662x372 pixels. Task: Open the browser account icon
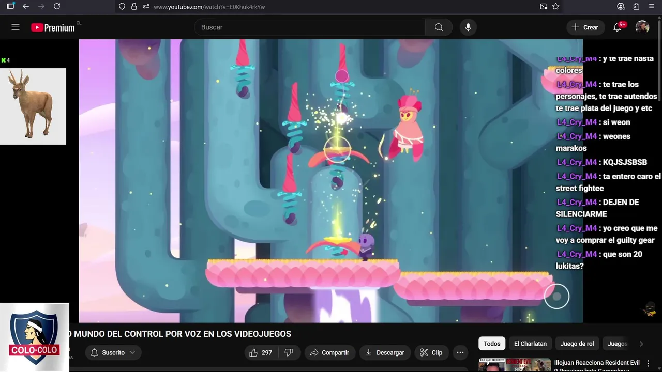621,6
